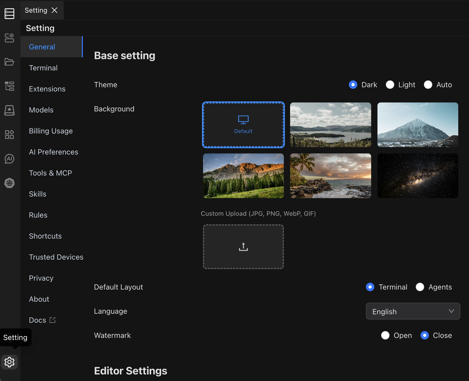Click the upload icon for custom background

pyautogui.click(x=243, y=247)
